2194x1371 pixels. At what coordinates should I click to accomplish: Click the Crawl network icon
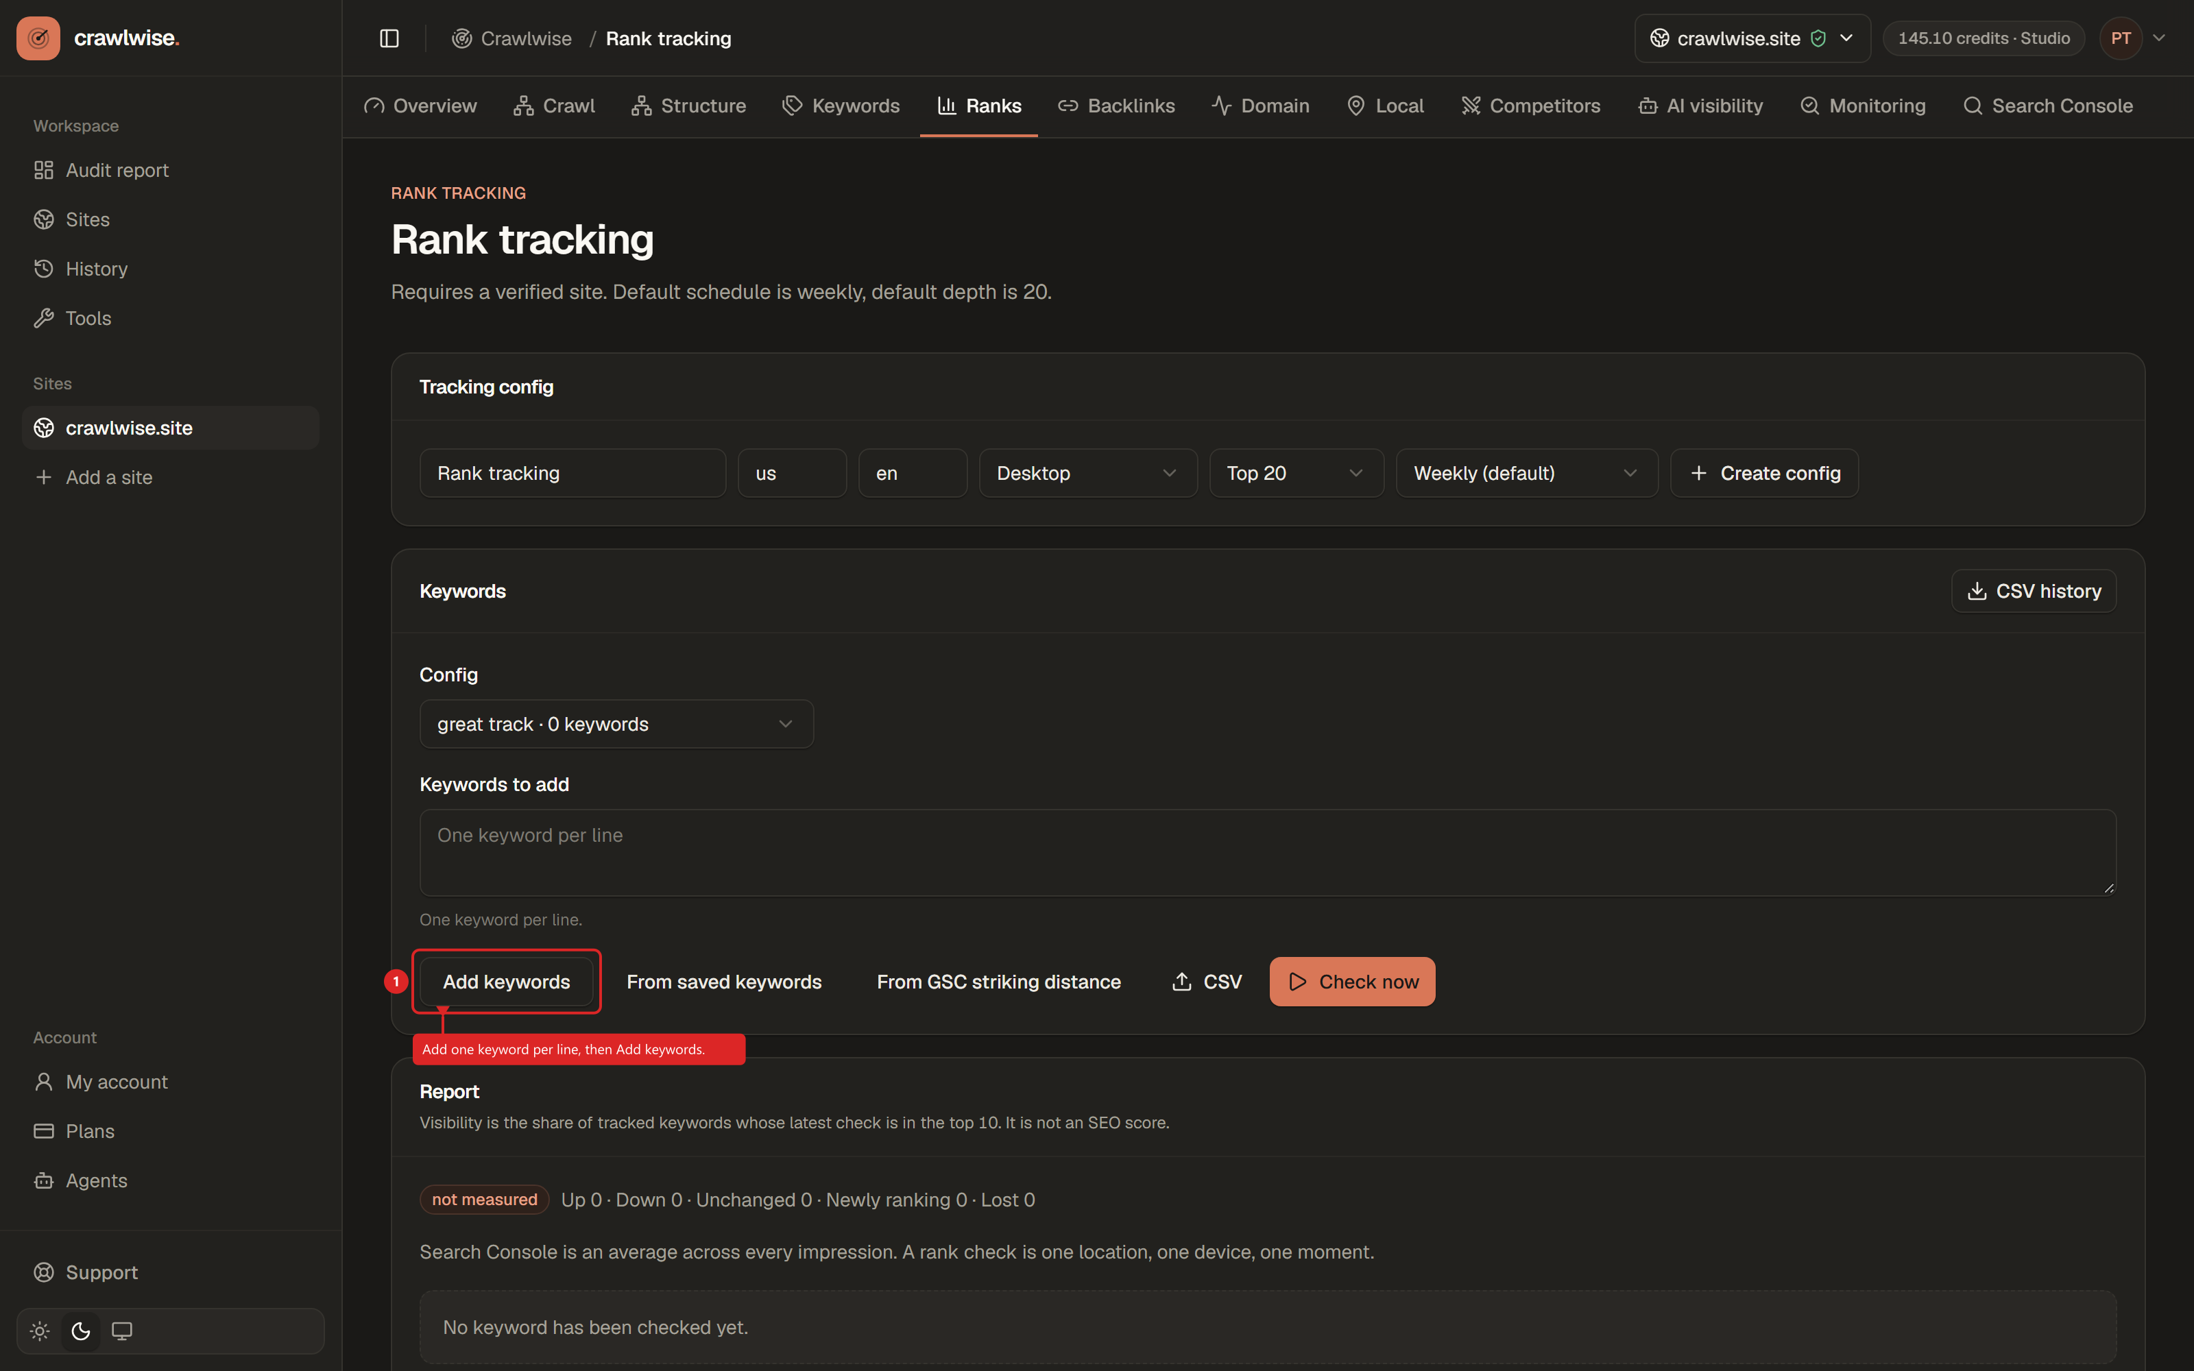pyautogui.click(x=523, y=106)
